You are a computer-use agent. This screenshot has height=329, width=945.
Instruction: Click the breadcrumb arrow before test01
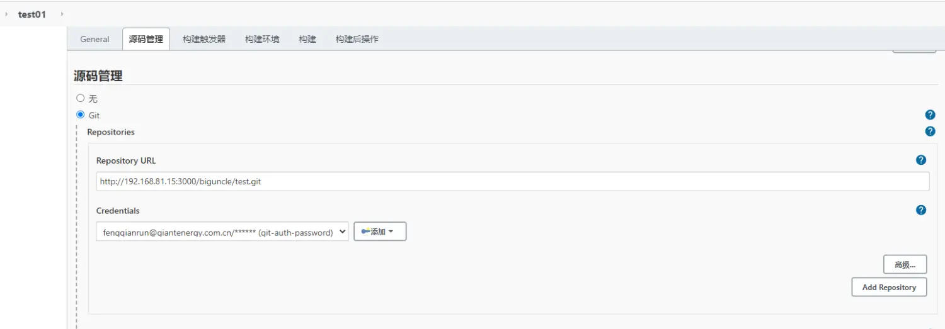click(6, 14)
